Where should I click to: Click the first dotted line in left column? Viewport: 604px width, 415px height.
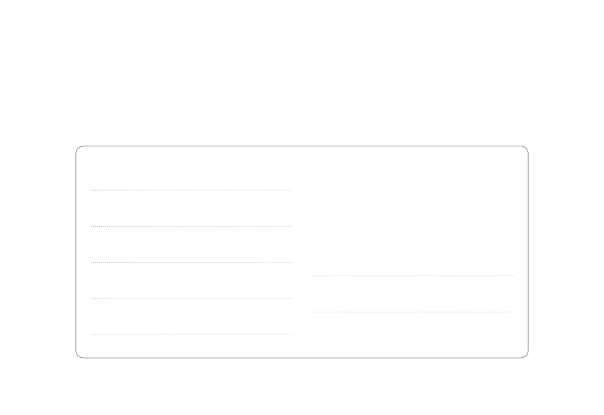tap(192, 190)
